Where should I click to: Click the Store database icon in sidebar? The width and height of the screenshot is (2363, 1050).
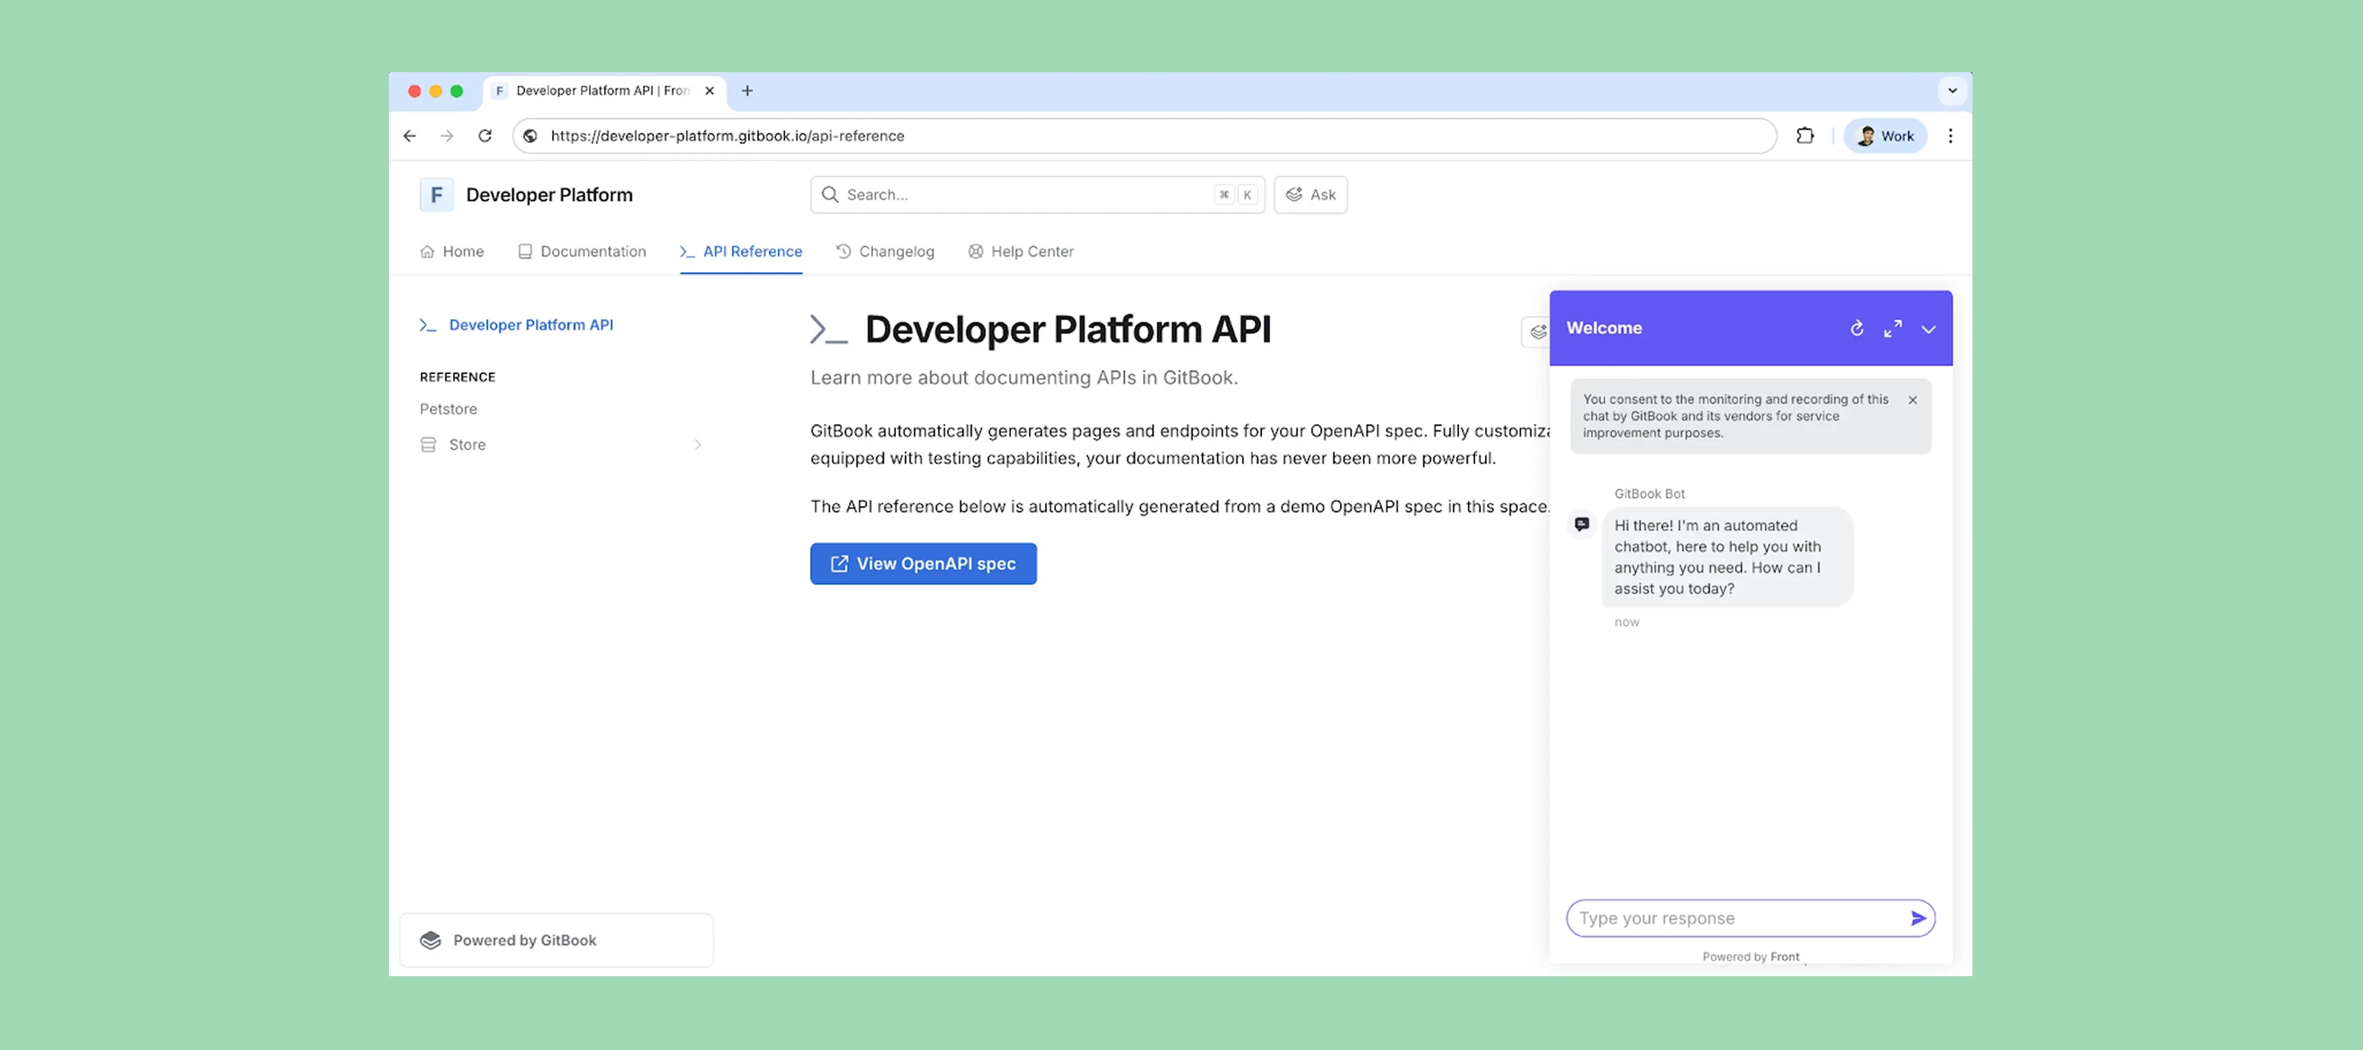(427, 444)
